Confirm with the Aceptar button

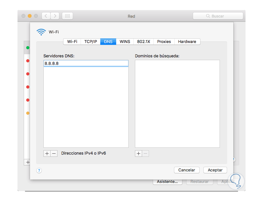click(x=215, y=170)
